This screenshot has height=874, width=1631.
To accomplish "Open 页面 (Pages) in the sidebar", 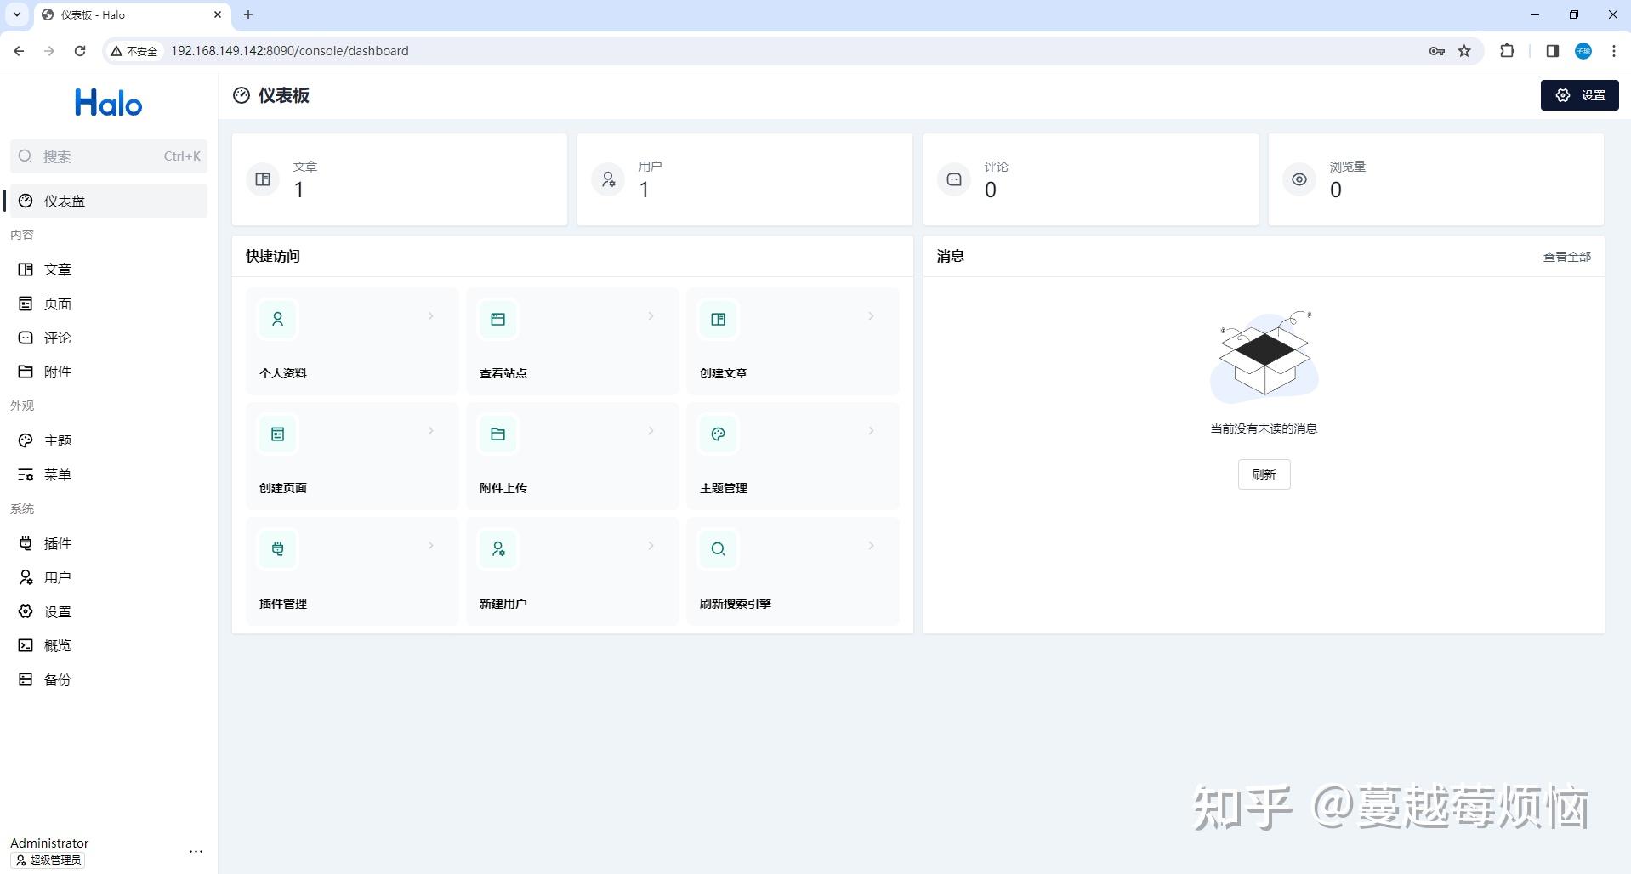I will [x=58, y=303].
